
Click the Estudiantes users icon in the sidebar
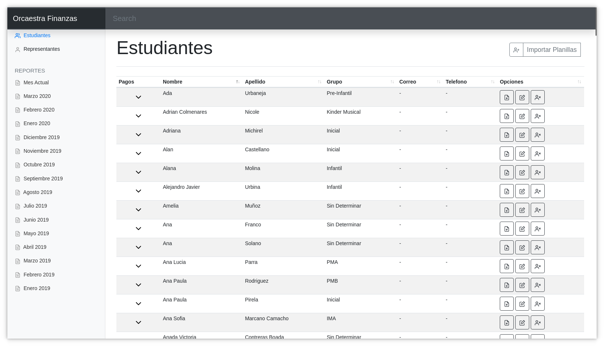pyautogui.click(x=17, y=35)
